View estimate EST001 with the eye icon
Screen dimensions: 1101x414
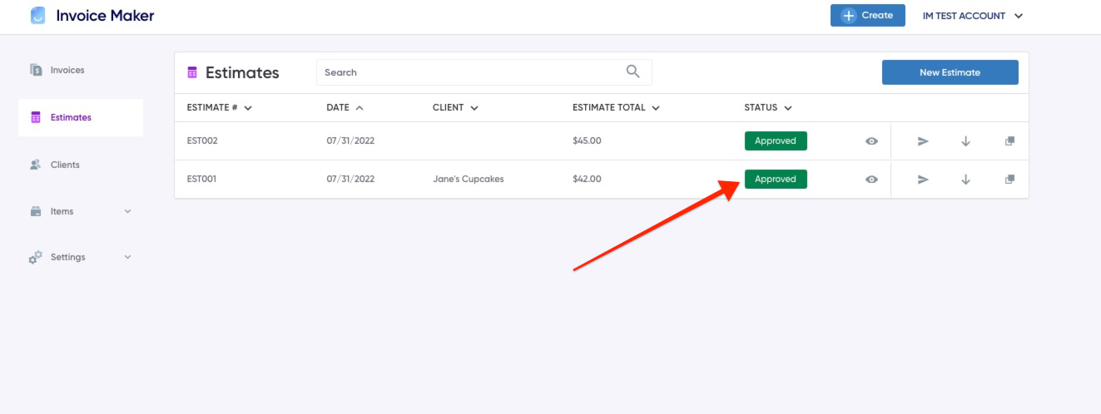click(871, 180)
